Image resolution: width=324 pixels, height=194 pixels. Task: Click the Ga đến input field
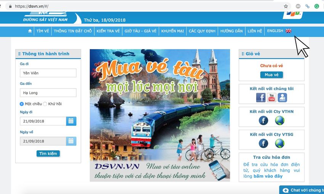tap(48, 93)
